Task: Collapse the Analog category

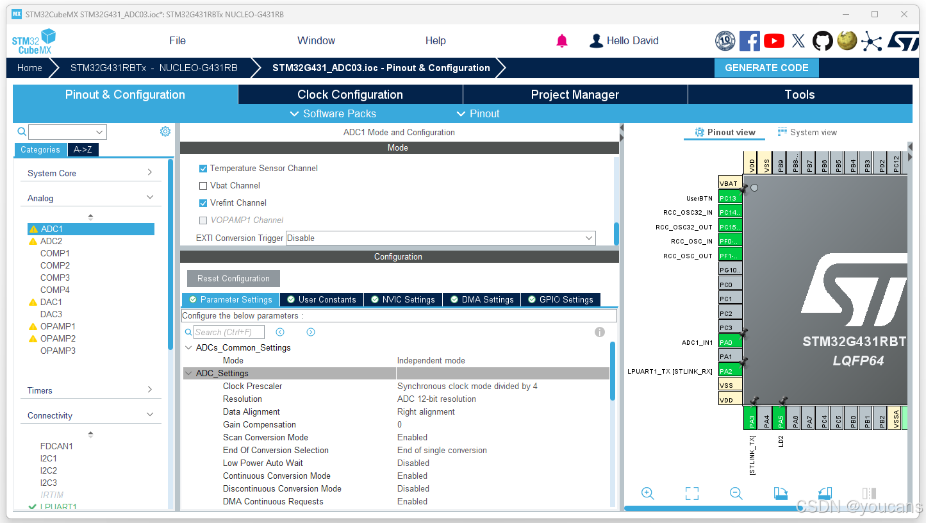Action: 90,198
